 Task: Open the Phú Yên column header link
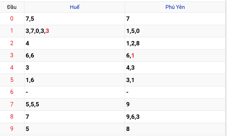pos(175,7)
